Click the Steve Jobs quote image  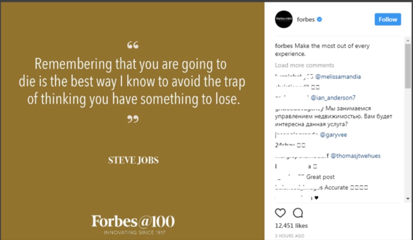pos(133,121)
